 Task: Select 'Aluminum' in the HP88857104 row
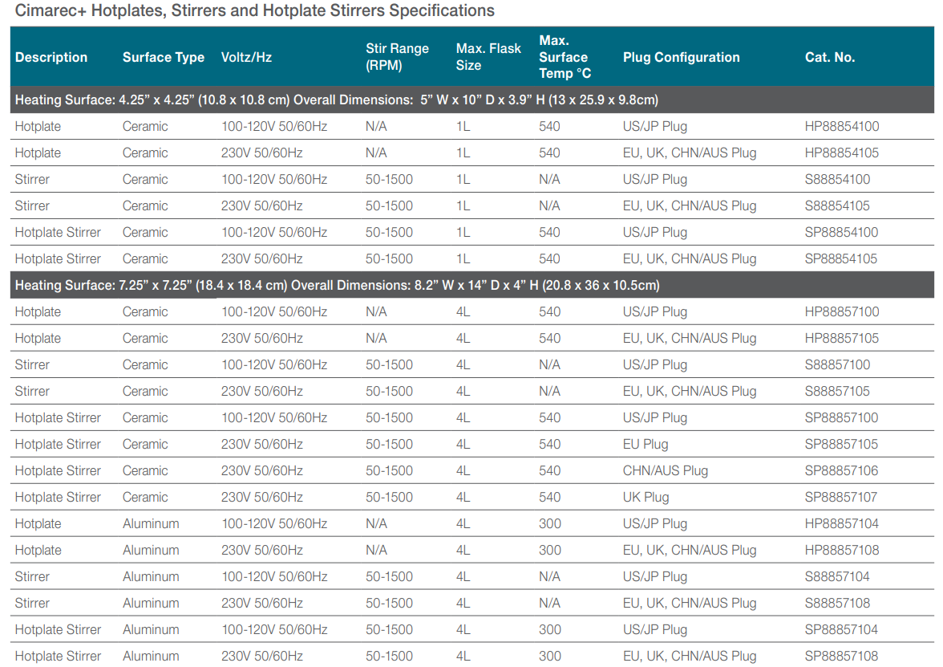point(151,523)
